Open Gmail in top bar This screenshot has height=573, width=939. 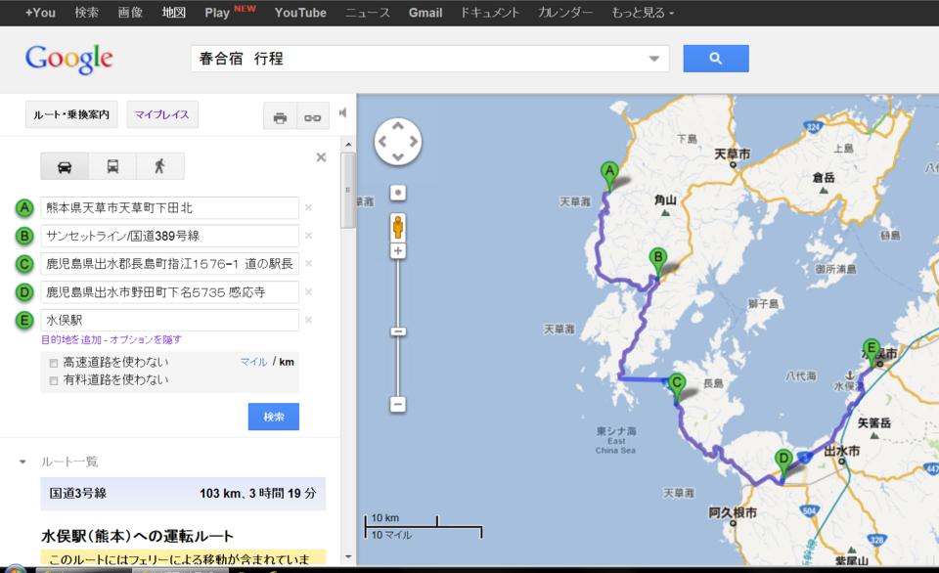click(x=425, y=13)
